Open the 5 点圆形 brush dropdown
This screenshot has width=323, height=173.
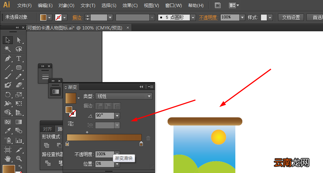[x=193, y=18]
